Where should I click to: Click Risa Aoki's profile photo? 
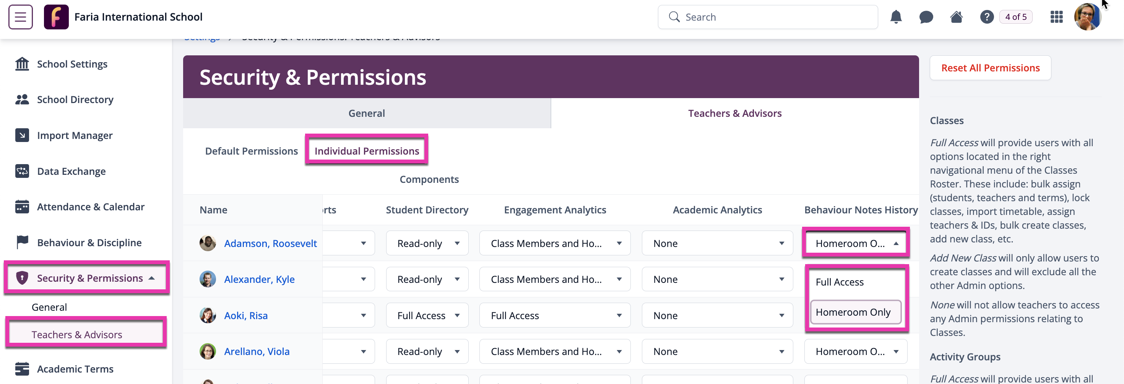208,316
